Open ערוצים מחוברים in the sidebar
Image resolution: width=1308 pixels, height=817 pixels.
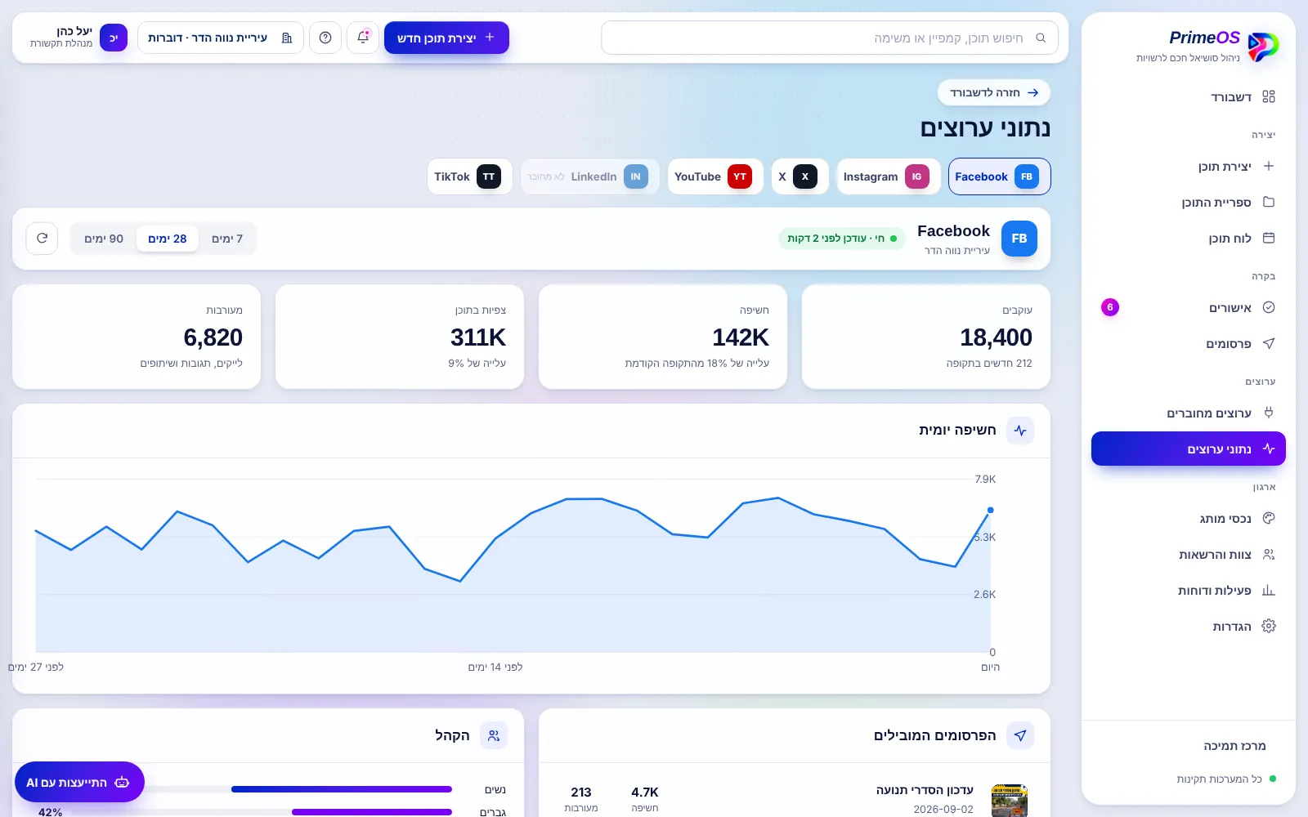[x=1189, y=413]
